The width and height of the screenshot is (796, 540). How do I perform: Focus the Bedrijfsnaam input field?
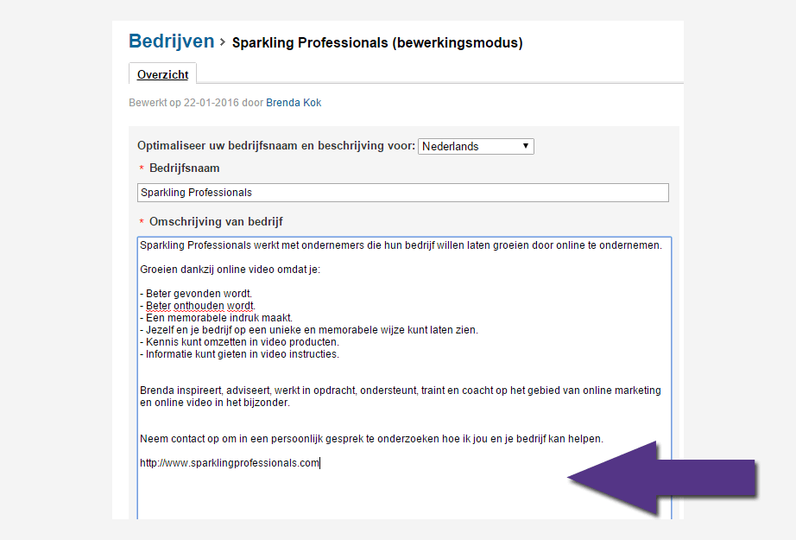[402, 193]
